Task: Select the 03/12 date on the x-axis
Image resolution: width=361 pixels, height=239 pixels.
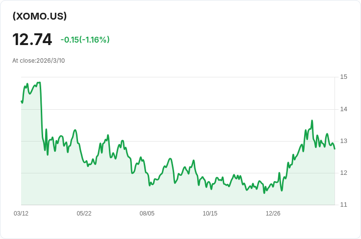Action: click(x=21, y=214)
